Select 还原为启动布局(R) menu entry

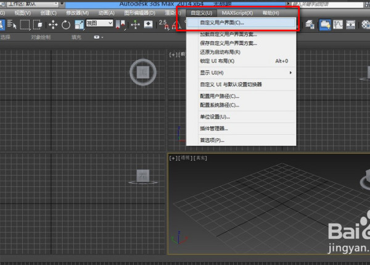coord(241,52)
